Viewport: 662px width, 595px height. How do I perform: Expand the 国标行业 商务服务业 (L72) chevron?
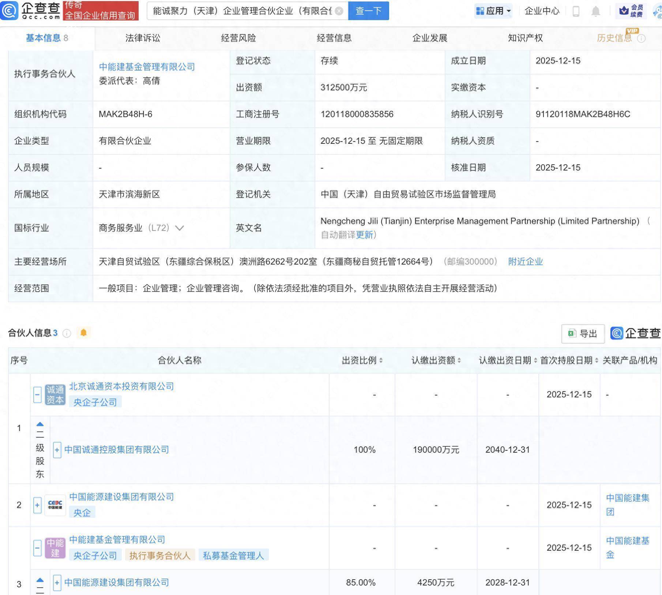pyautogui.click(x=179, y=228)
